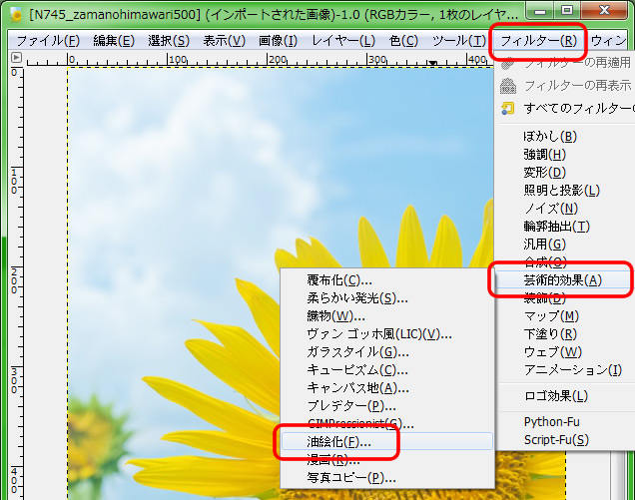The width and height of the screenshot is (635, 500).
Task: Open the レイヤー(L) menu
Action: click(343, 41)
